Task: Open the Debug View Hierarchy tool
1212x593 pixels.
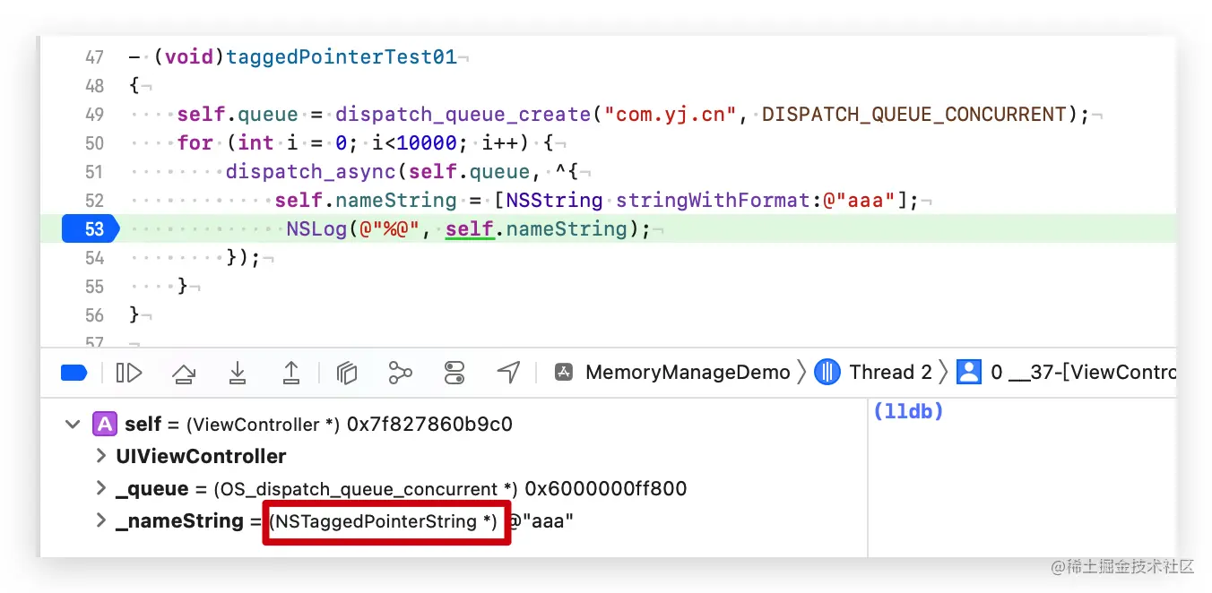Action: tap(347, 372)
